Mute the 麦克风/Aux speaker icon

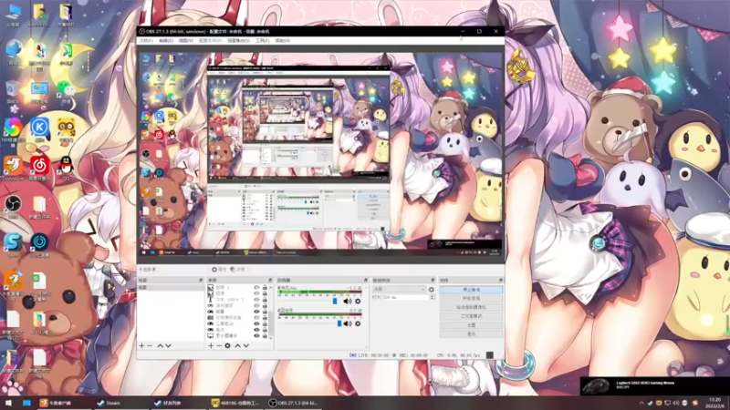coord(348,302)
